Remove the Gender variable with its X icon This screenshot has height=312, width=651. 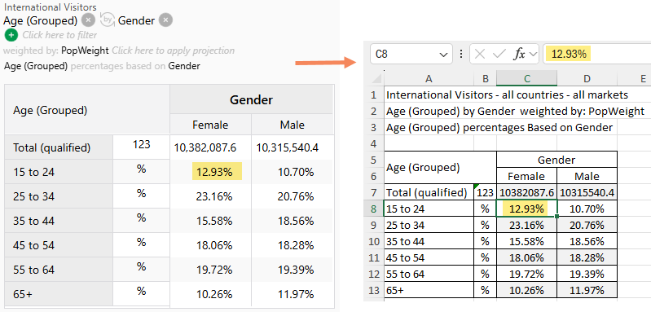pyautogui.click(x=165, y=20)
